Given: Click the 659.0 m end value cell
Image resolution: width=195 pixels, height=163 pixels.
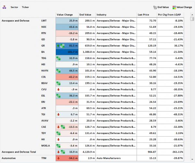Looking at the screenshot, I should point(87,46).
